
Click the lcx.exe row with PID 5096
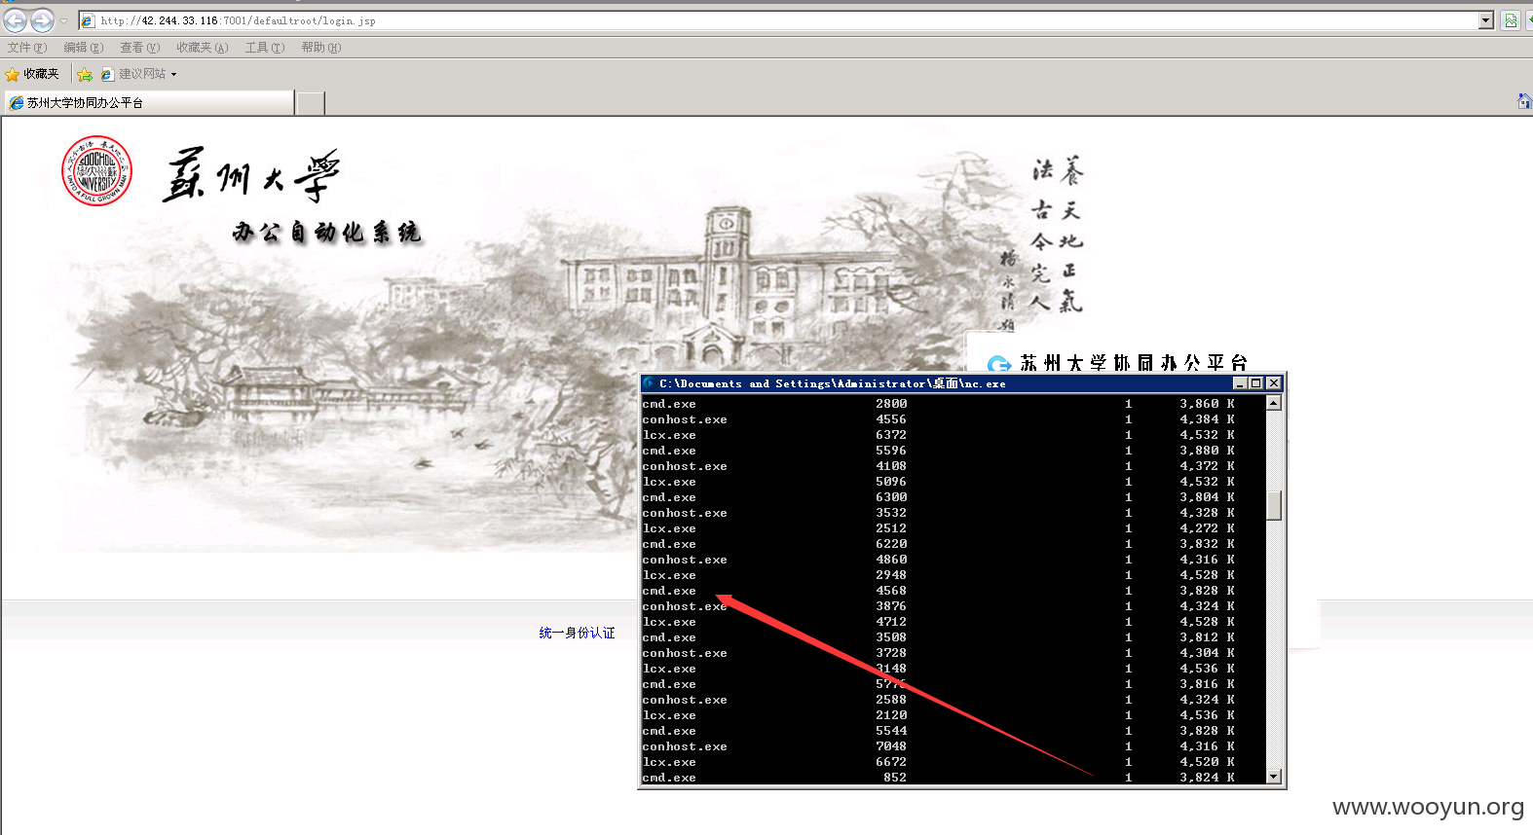coord(939,482)
